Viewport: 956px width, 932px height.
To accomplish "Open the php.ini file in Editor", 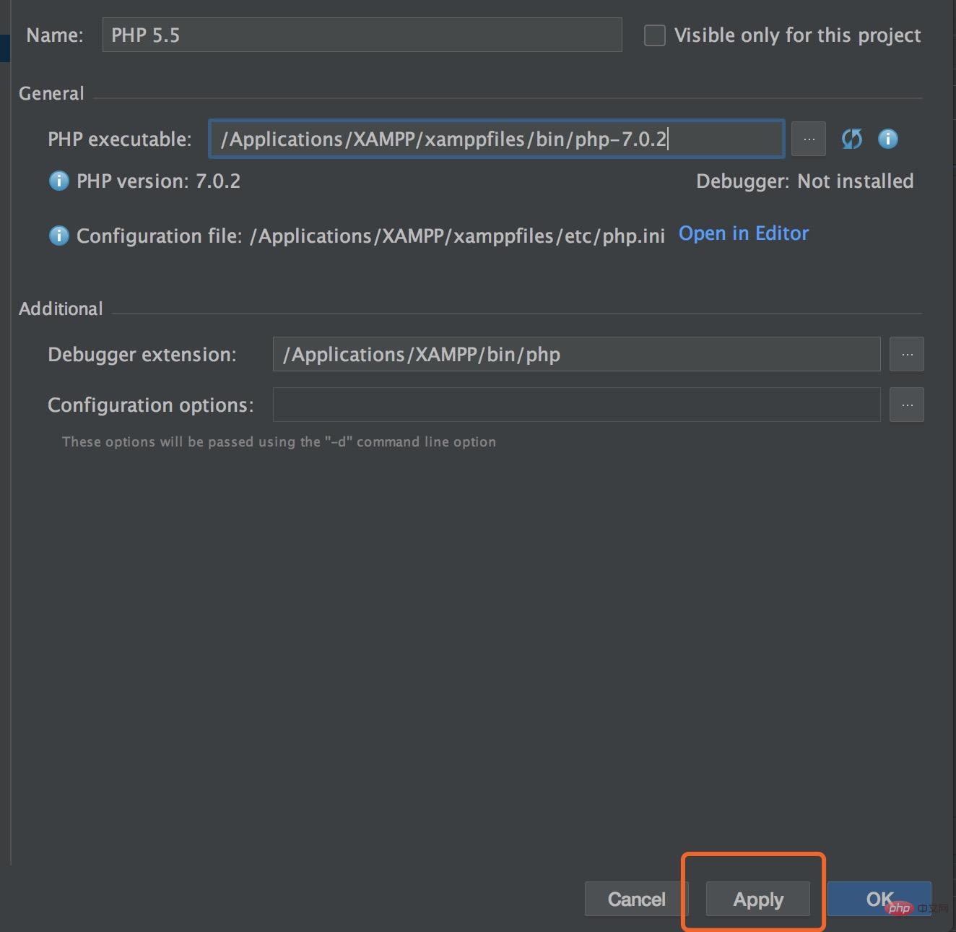I will point(743,233).
